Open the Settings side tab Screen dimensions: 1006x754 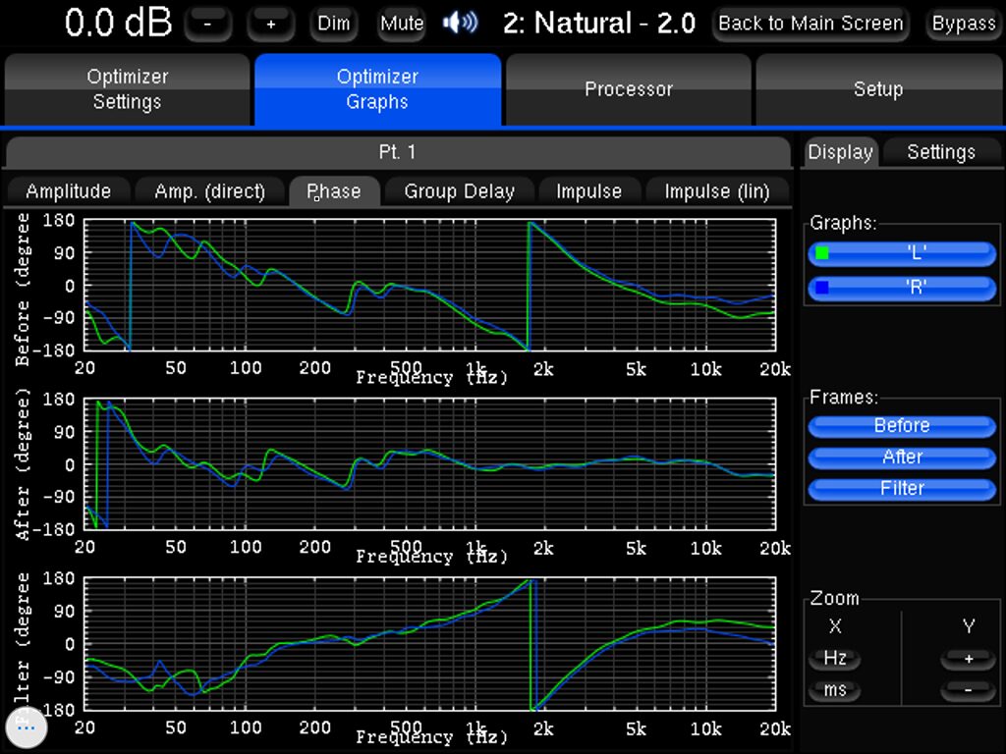coord(940,152)
